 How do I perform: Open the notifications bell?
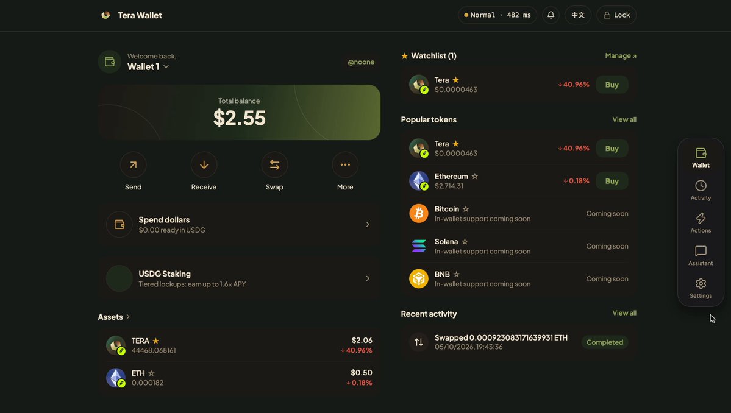coord(551,15)
